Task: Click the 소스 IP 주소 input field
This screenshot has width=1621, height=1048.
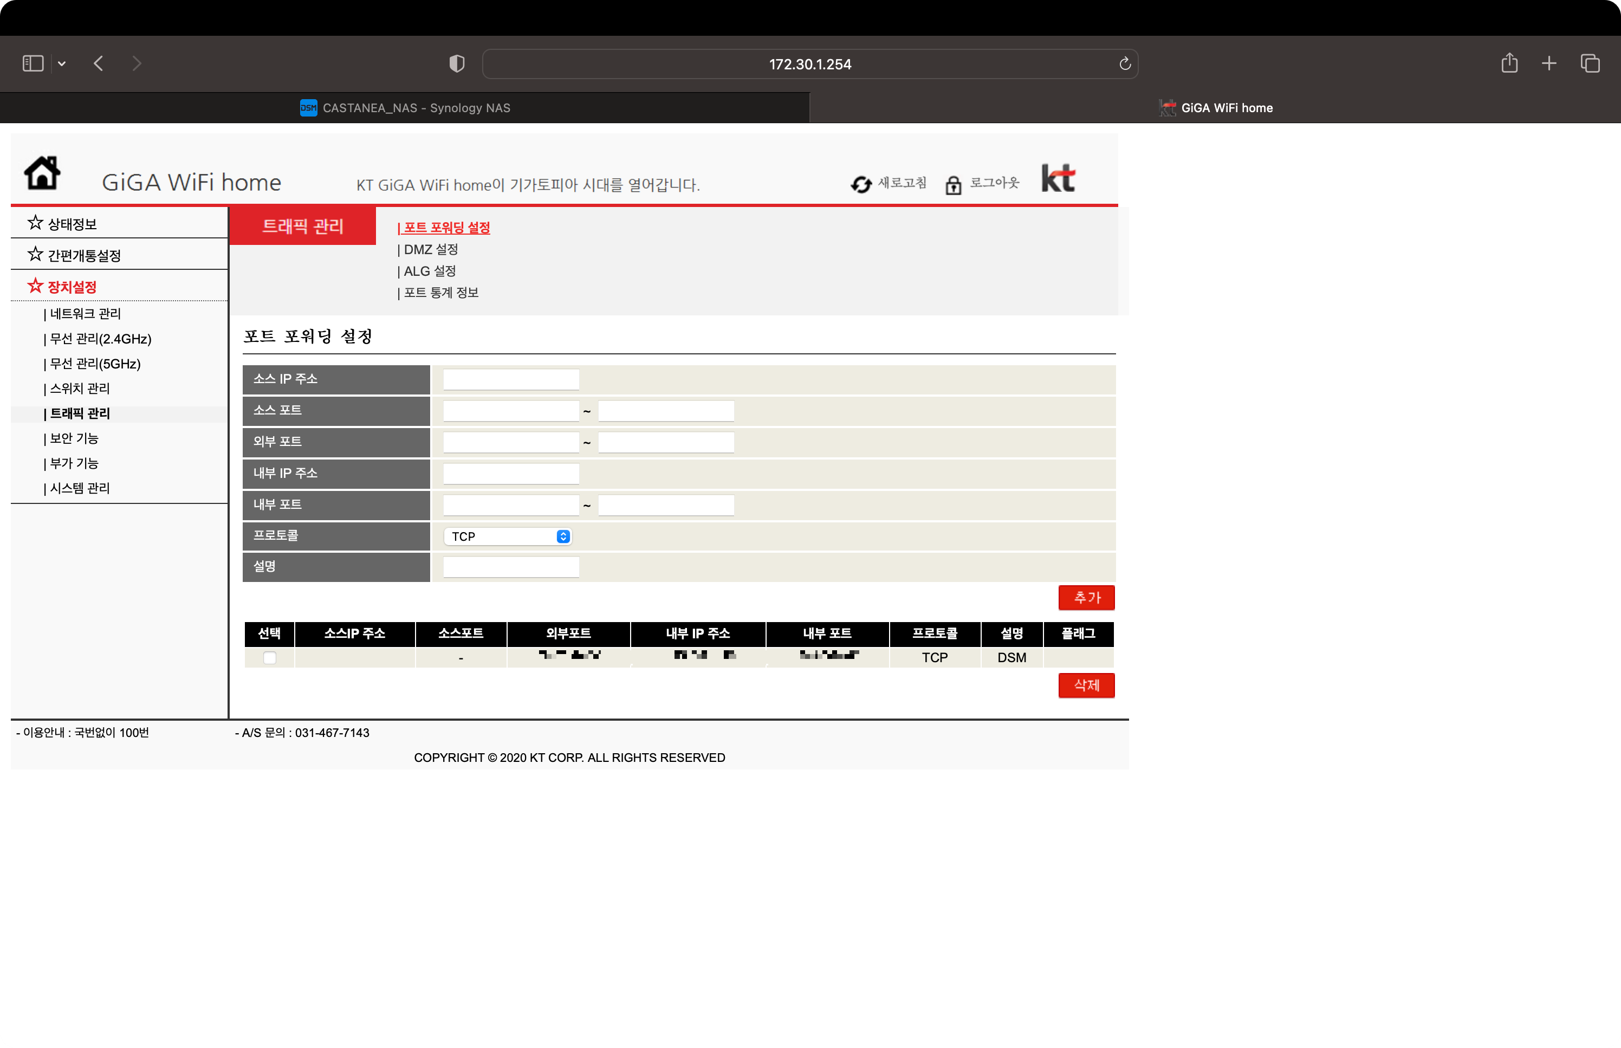Action: click(x=511, y=379)
